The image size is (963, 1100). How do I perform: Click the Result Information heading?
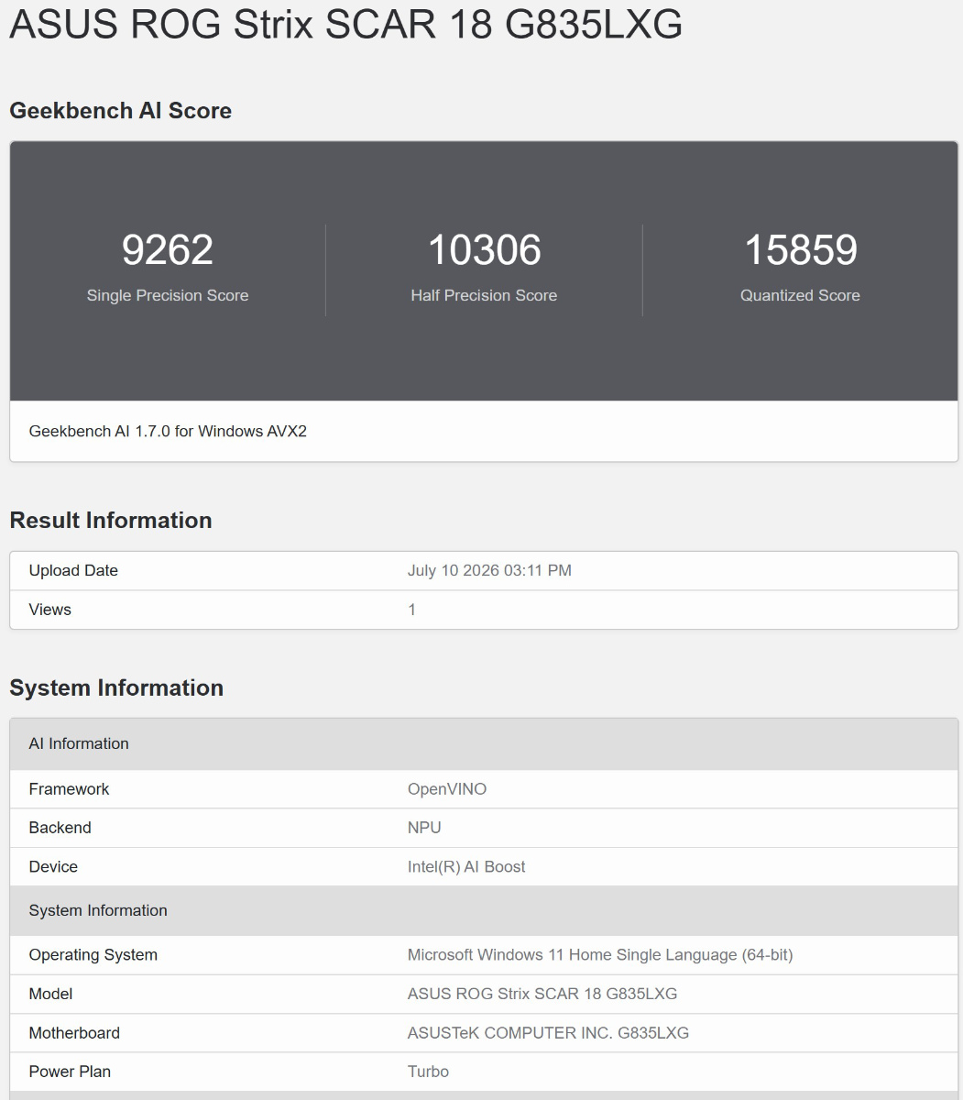(x=111, y=520)
